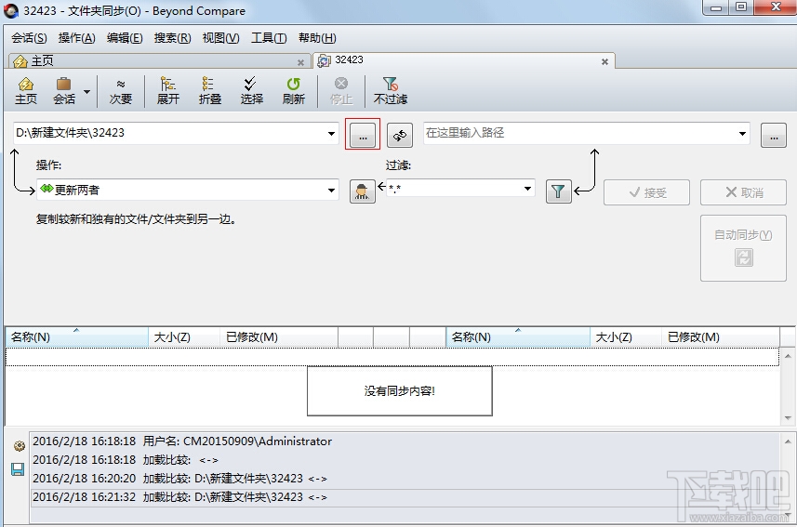Image resolution: width=797 pixels, height=527 pixels.
Task: Open the 操作(A) menu
Action: click(x=77, y=38)
